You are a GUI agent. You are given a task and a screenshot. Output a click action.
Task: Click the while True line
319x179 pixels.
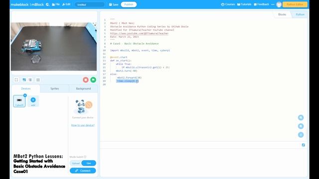pos(124,64)
